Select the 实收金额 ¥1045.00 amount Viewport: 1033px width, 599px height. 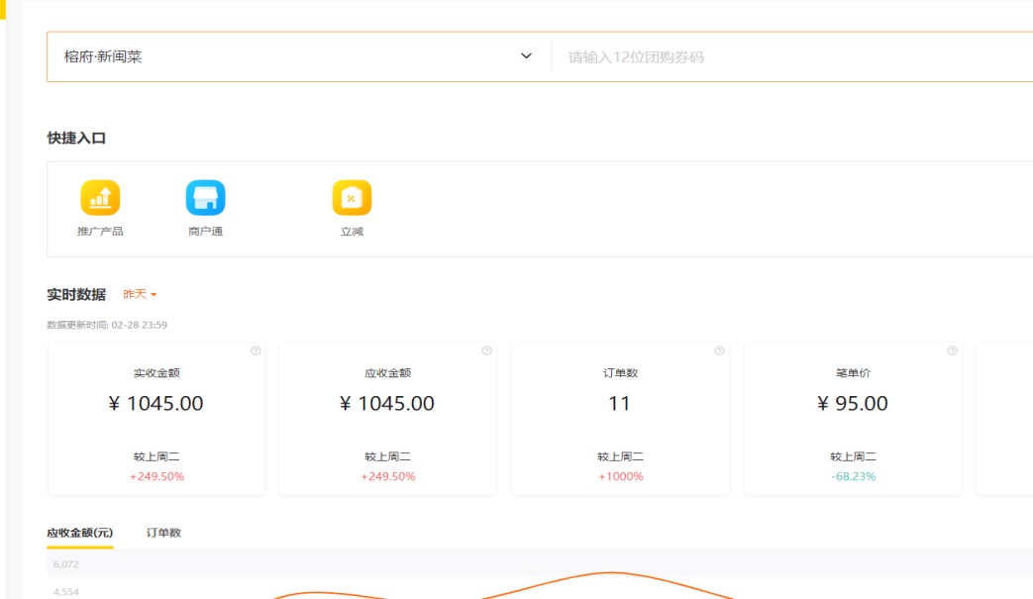coord(155,403)
